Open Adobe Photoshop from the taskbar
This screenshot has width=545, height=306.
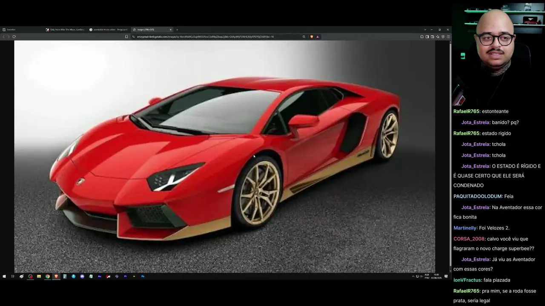(x=143, y=276)
